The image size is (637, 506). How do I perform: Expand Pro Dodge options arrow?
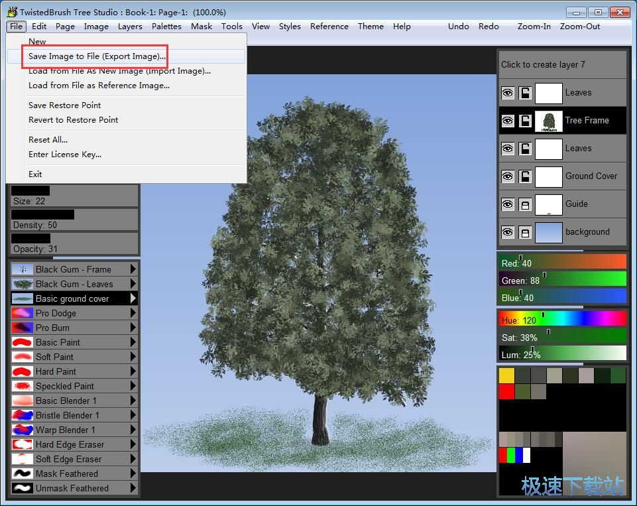point(133,313)
